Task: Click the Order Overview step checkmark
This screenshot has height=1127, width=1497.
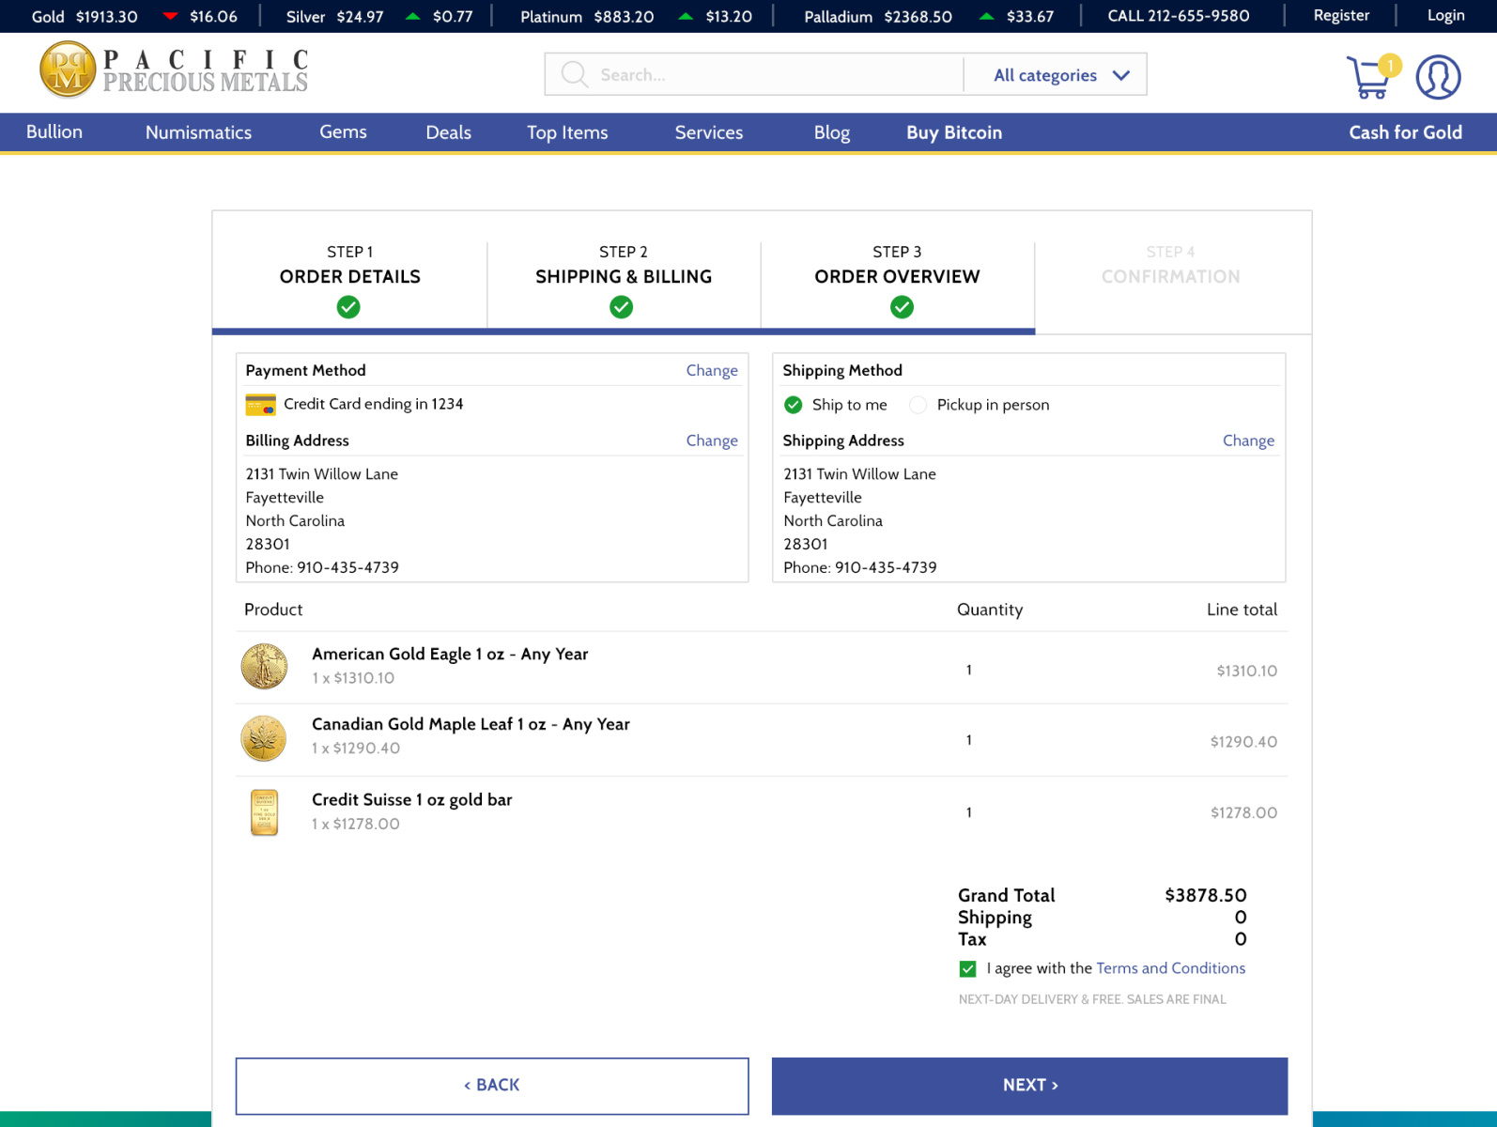Action: [902, 307]
